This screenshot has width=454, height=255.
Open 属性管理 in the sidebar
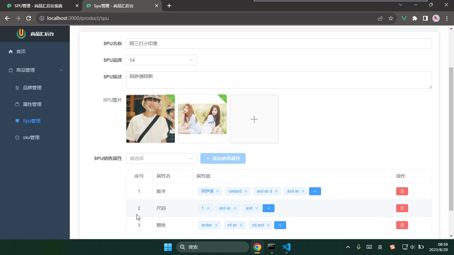35,104
